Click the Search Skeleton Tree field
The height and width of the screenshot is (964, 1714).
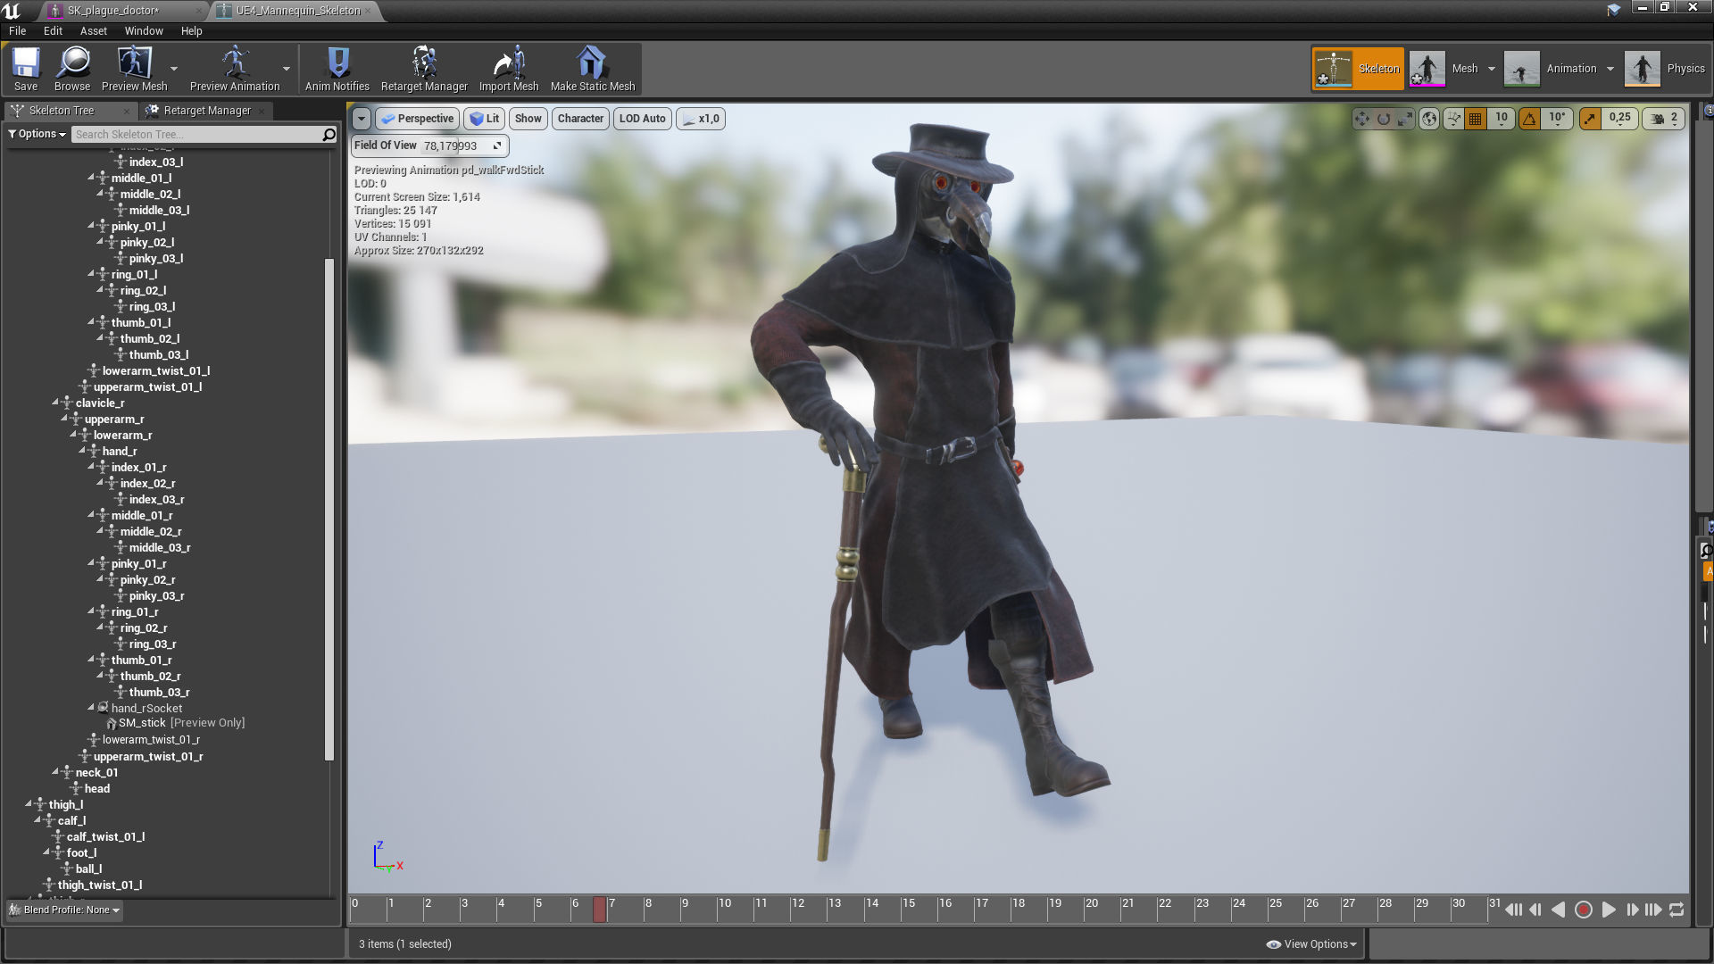click(196, 135)
